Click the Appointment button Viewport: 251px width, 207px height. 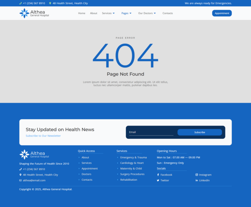click(222, 13)
